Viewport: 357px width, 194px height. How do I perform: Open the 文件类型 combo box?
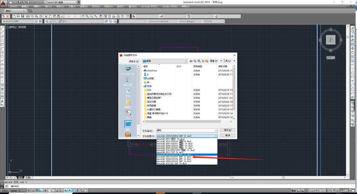click(187, 136)
